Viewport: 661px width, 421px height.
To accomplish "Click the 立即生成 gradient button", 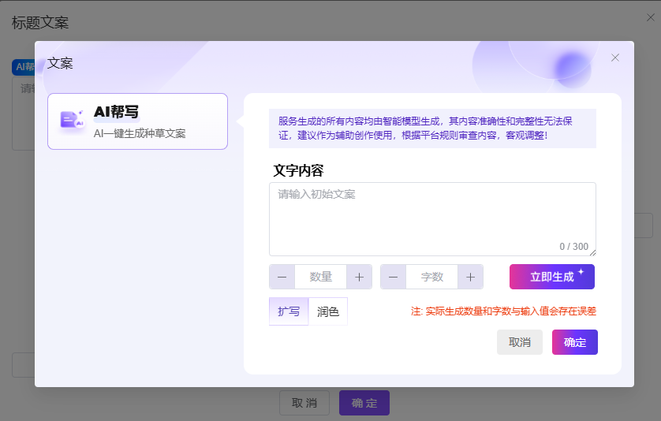I will pos(551,277).
